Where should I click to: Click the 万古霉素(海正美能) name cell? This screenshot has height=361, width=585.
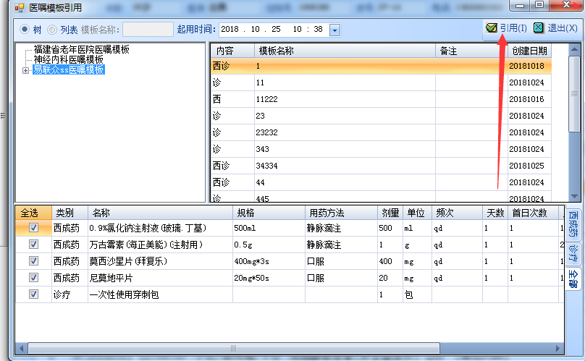tap(160, 245)
